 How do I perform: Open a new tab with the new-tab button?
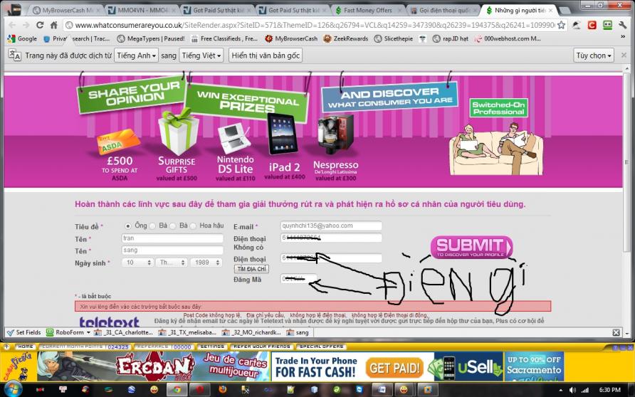point(565,10)
